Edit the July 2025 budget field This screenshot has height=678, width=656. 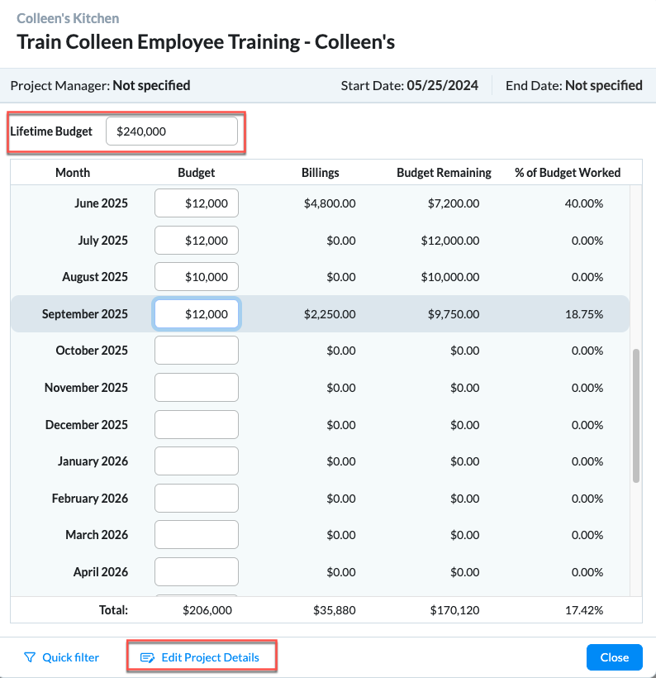click(x=197, y=240)
